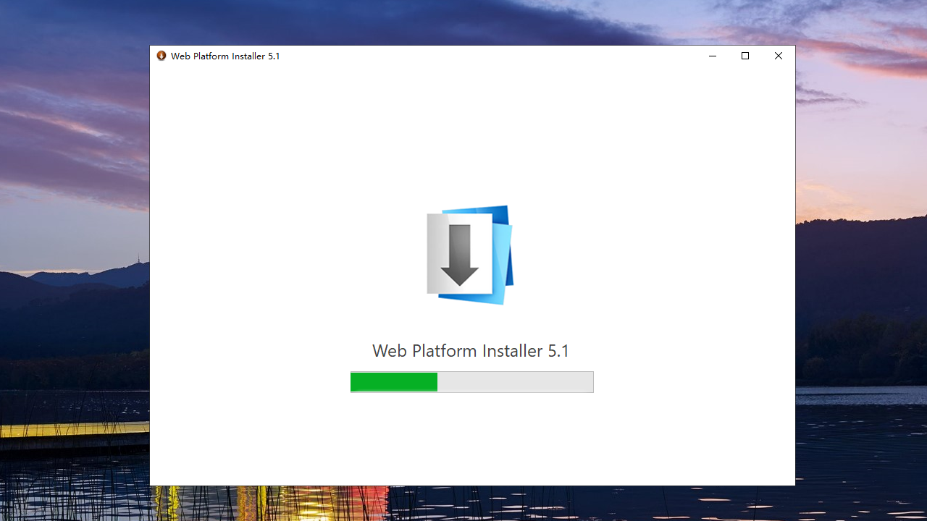
Task: Click the gray download arrow in the logo
Action: (459, 255)
